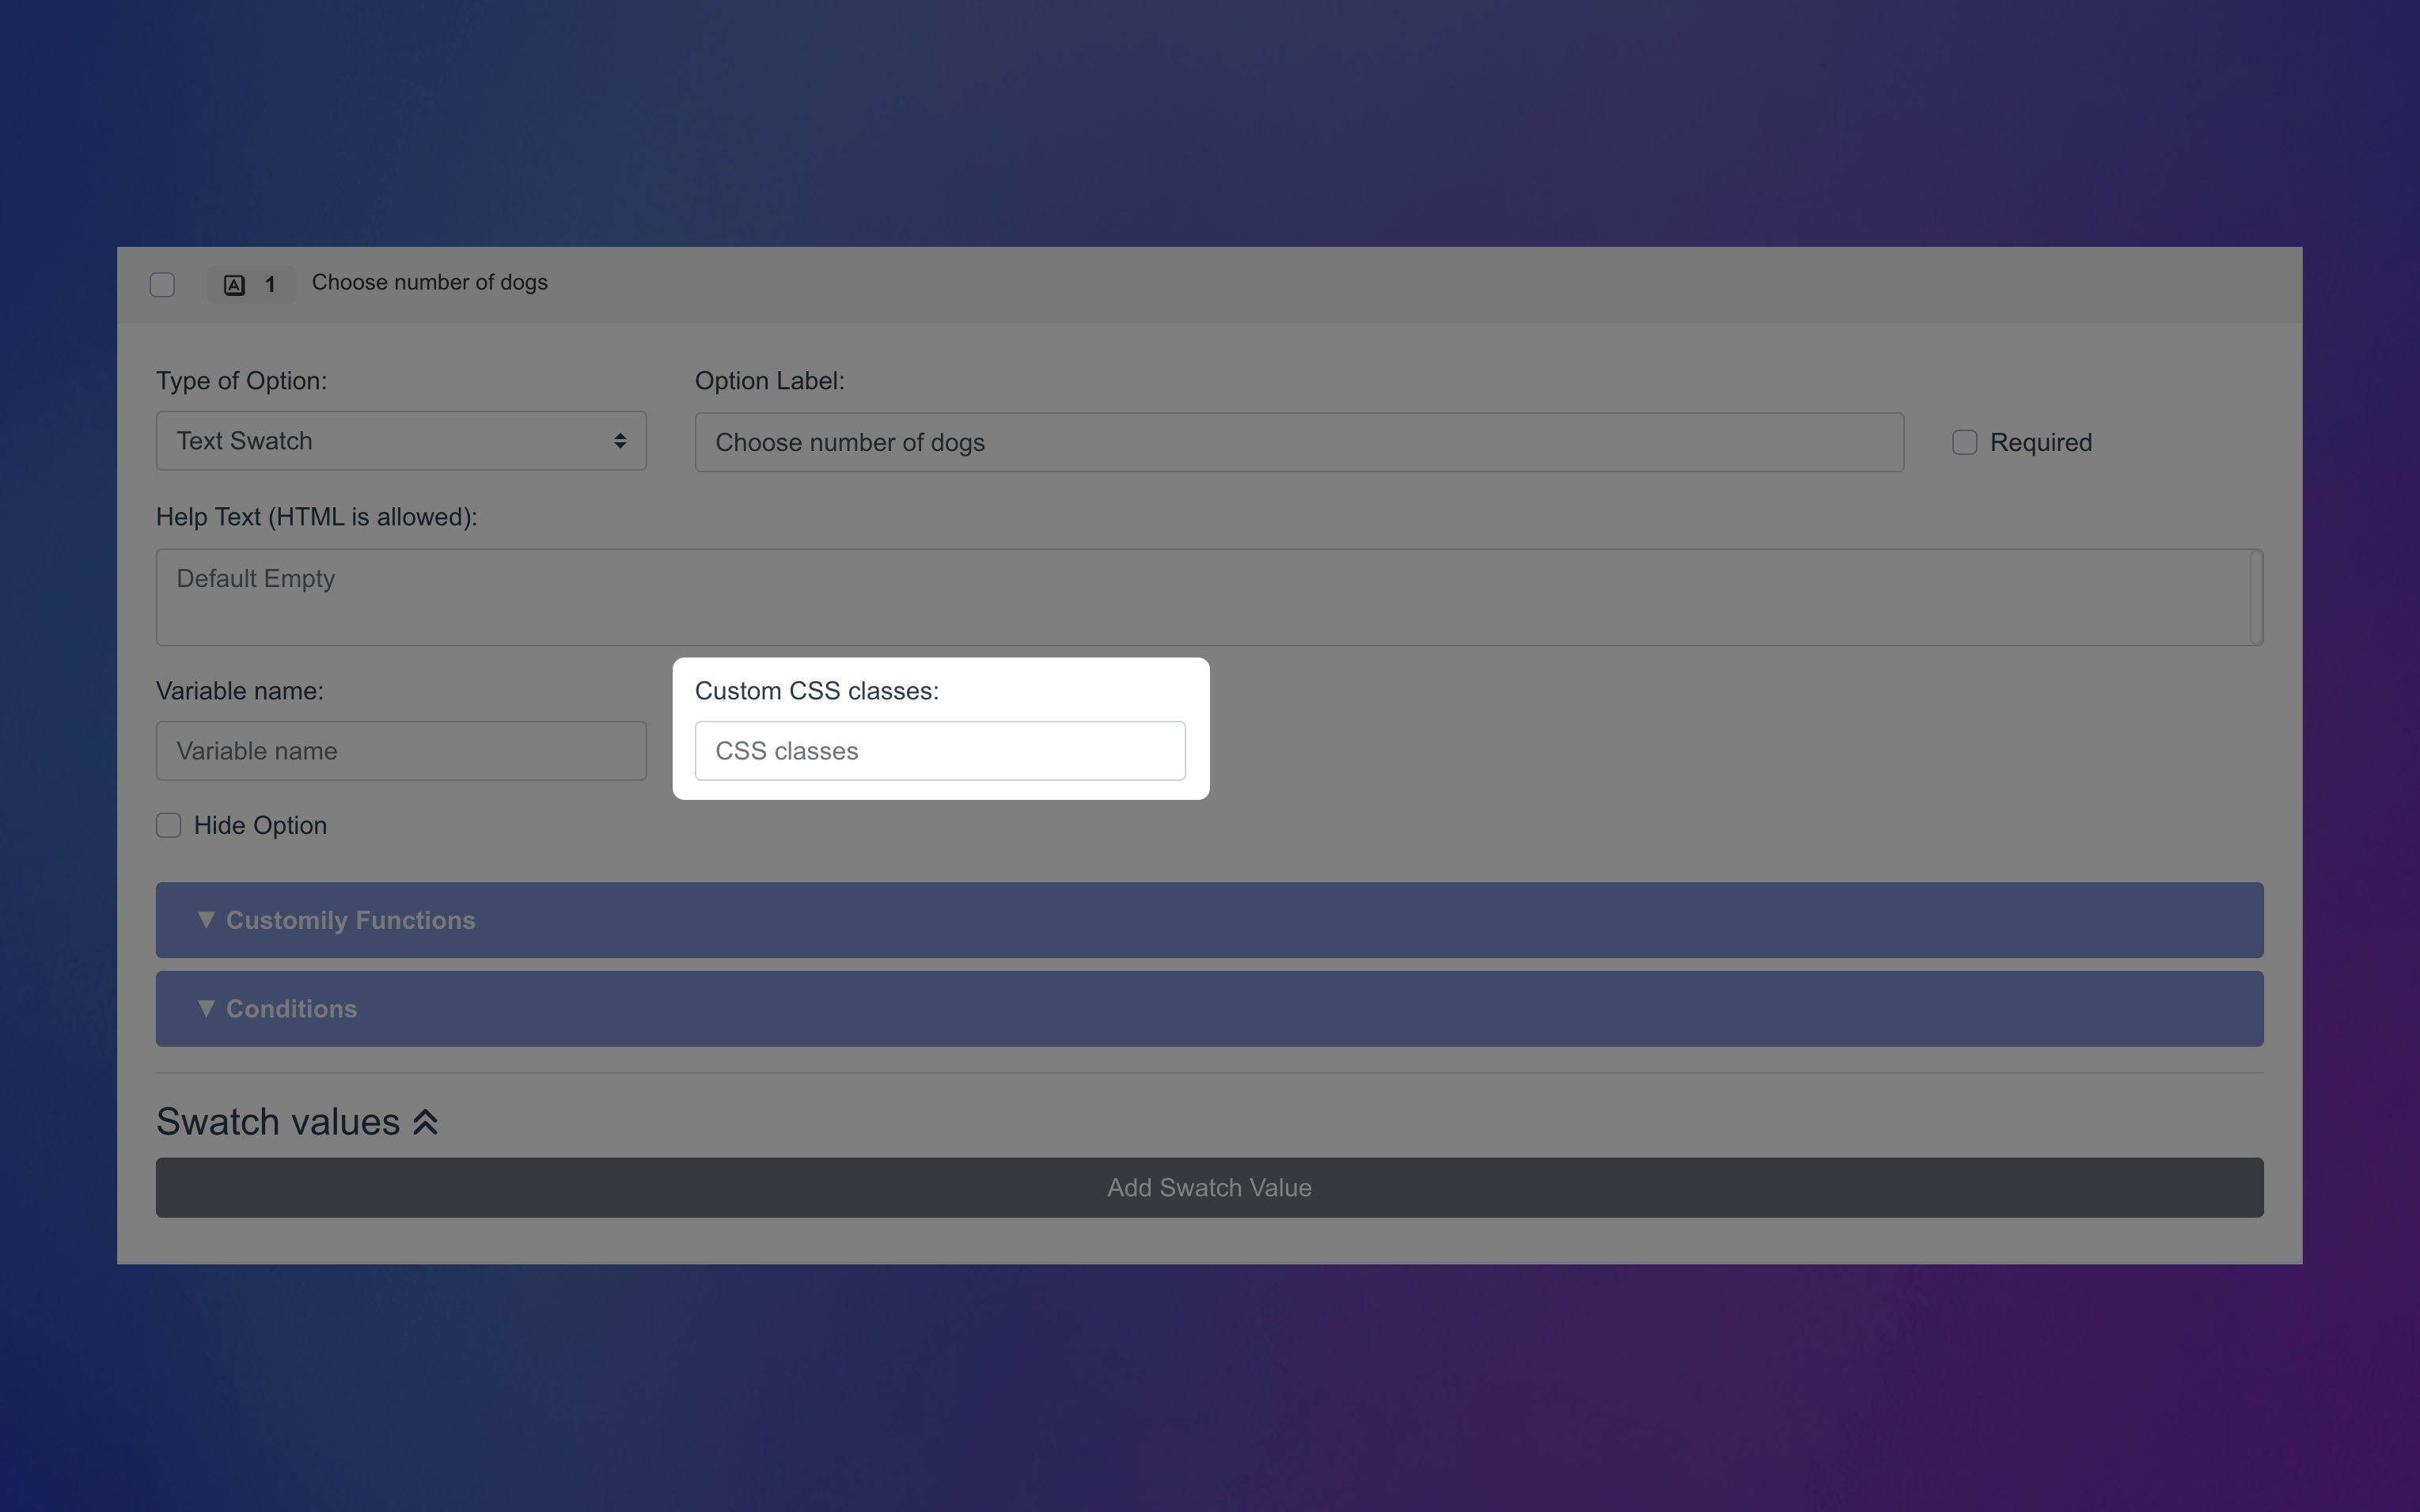Screen dimensions: 2420x1512
Task: Click the Required label text
Action: pyautogui.click(x=2040, y=442)
